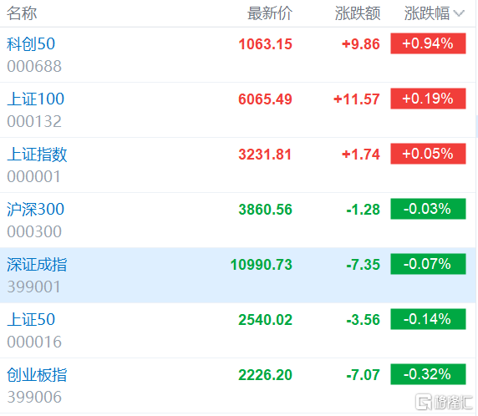Click the 名称 column header
478x416 pixels.
(22, 13)
